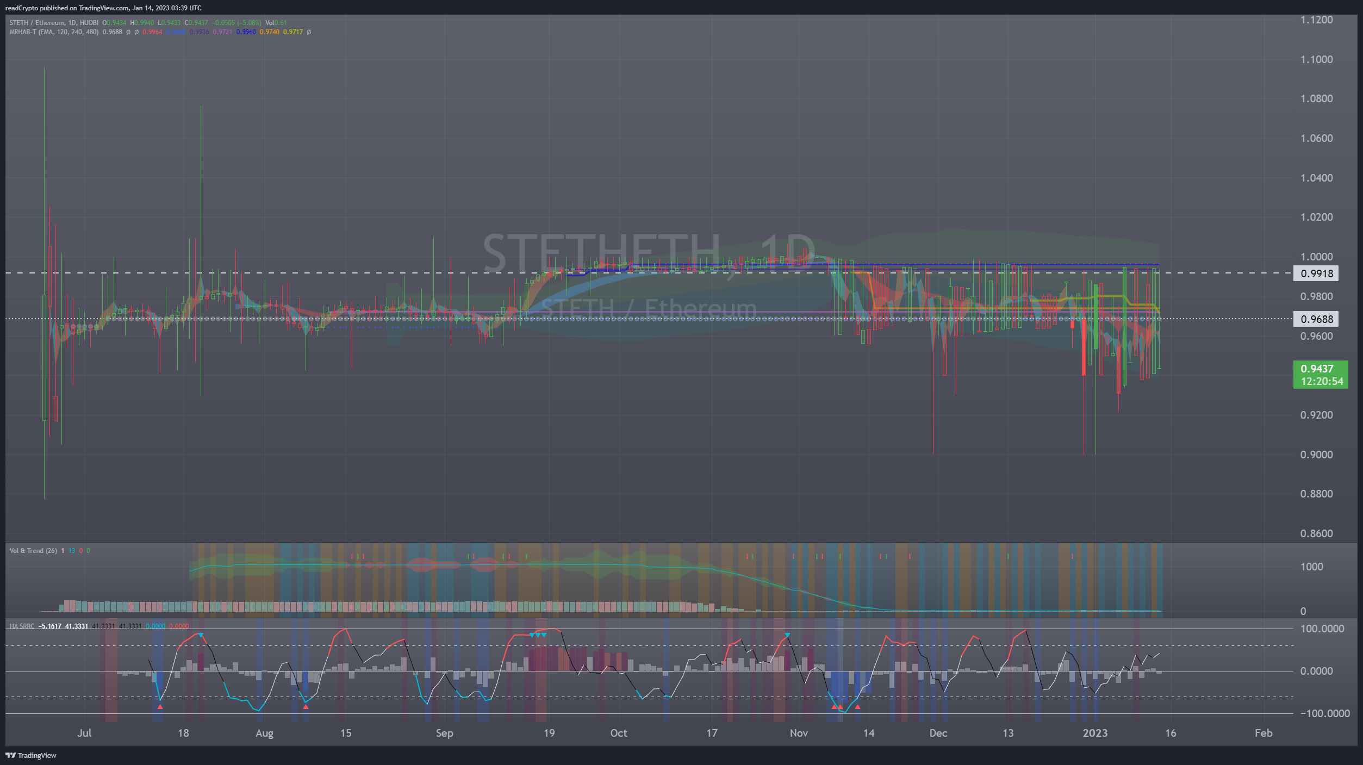This screenshot has height=765, width=1363.
Task: Click the 1.0000 price axis label
Action: point(1316,257)
